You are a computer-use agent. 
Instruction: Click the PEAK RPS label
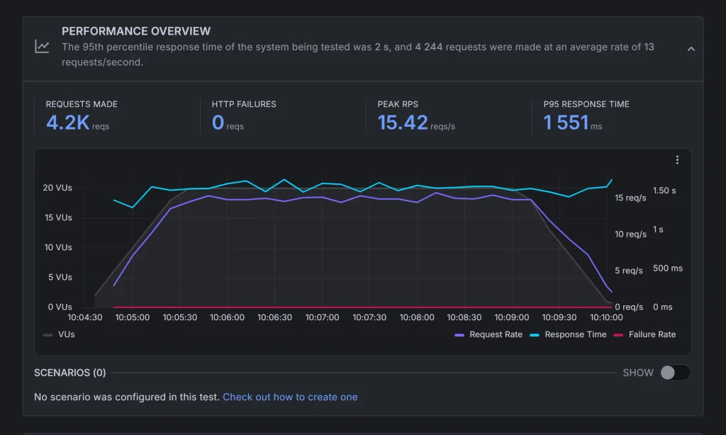398,104
